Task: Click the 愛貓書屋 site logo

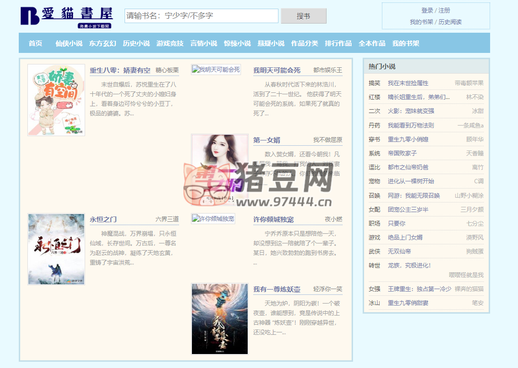Action: click(66, 17)
